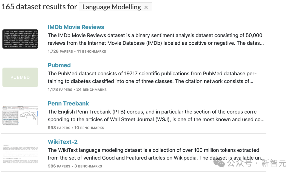Open the Penn Treebank dataset
This screenshot has width=296, height=175.
coord(68,104)
